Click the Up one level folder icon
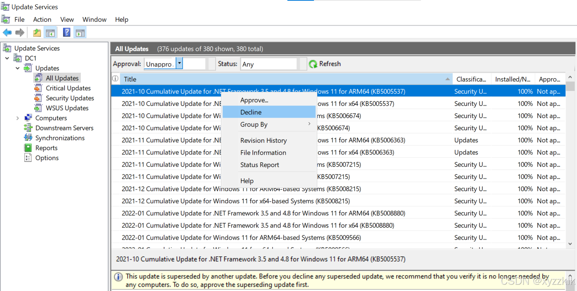The image size is (577, 291). 37,32
